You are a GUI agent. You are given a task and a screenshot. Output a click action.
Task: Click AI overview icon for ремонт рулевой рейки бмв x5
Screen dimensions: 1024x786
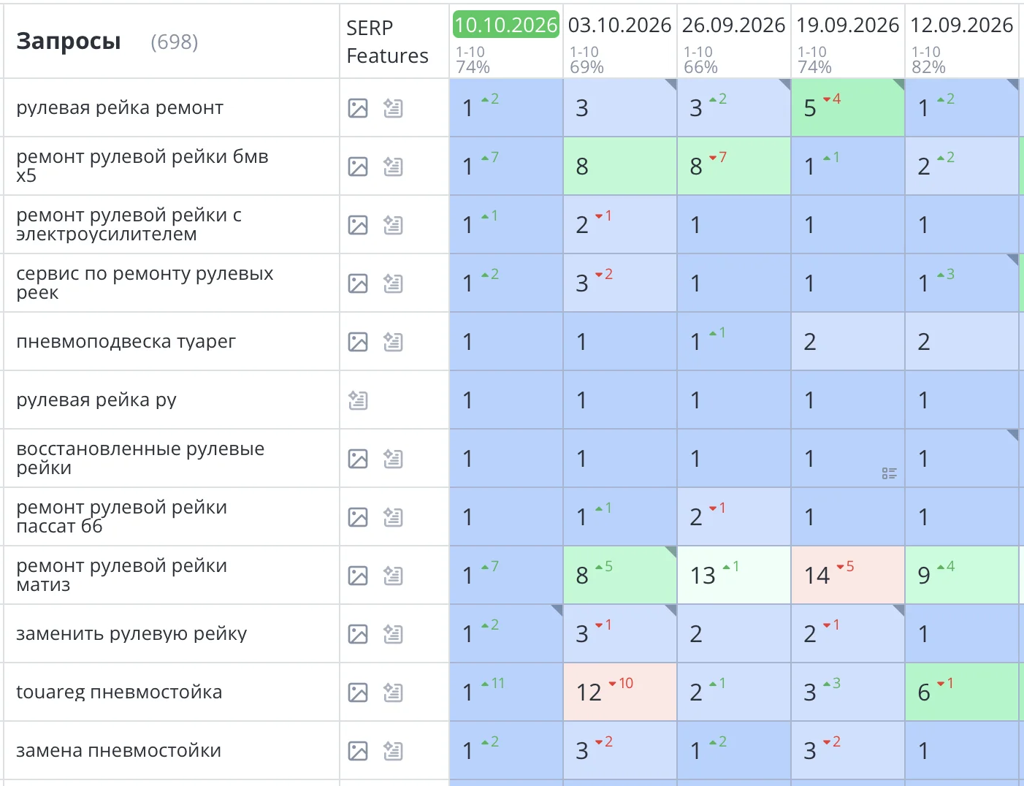(x=393, y=167)
